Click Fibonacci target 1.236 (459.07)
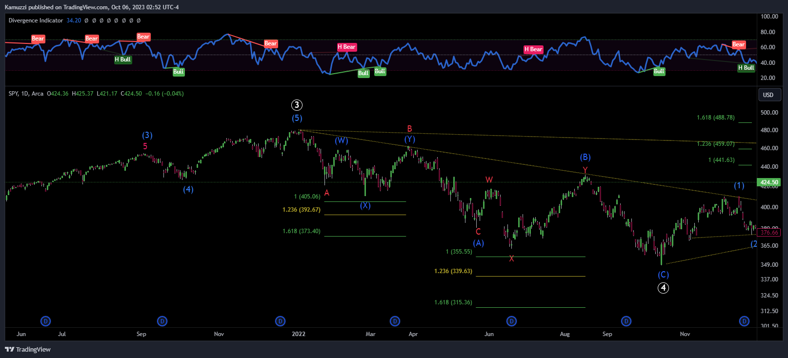Image resolution: width=788 pixels, height=358 pixels. click(x=715, y=144)
